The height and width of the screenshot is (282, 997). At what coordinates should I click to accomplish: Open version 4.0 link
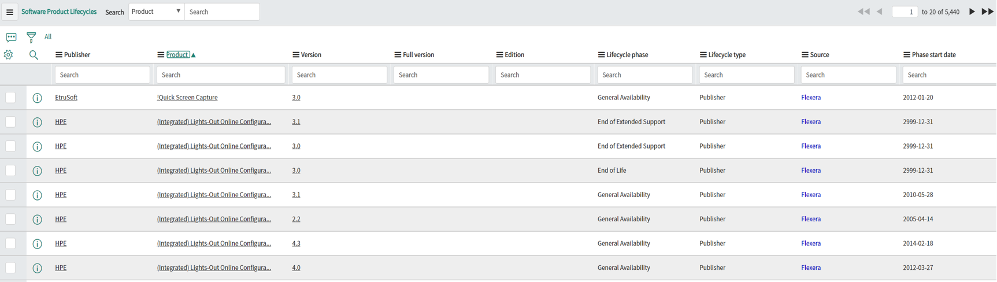pyautogui.click(x=296, y=268)
